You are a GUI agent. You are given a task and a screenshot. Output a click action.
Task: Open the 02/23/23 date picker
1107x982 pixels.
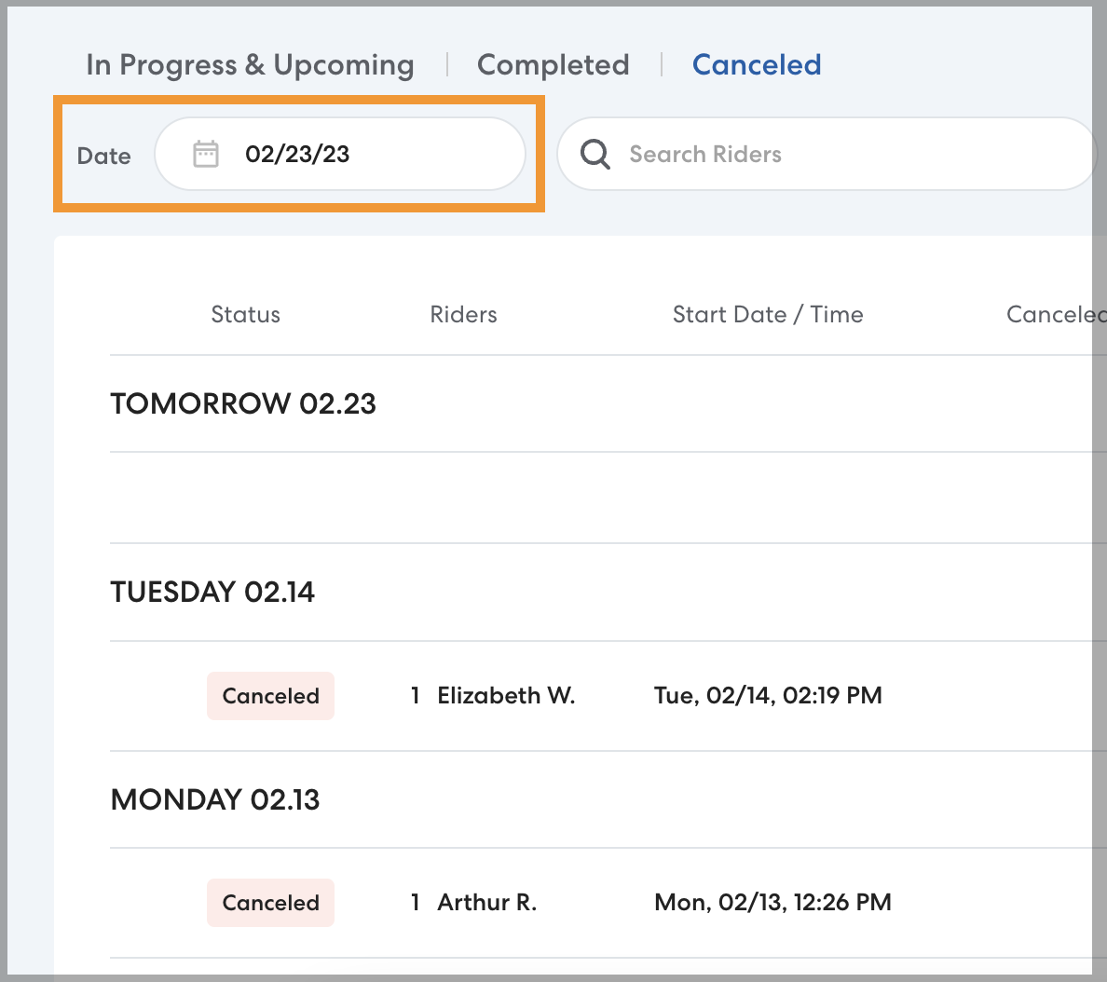[x=340, y=154]
